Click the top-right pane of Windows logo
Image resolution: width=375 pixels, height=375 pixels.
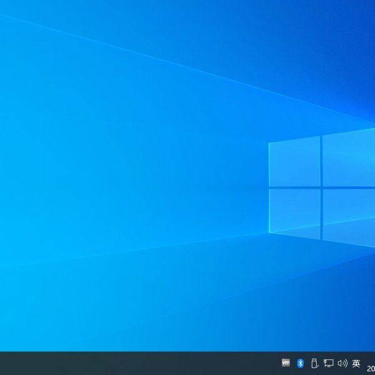(349, 156)
